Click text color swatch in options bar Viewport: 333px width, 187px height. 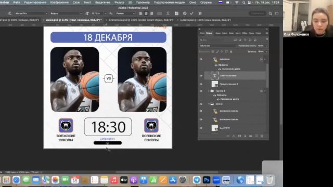coord(160,14)
